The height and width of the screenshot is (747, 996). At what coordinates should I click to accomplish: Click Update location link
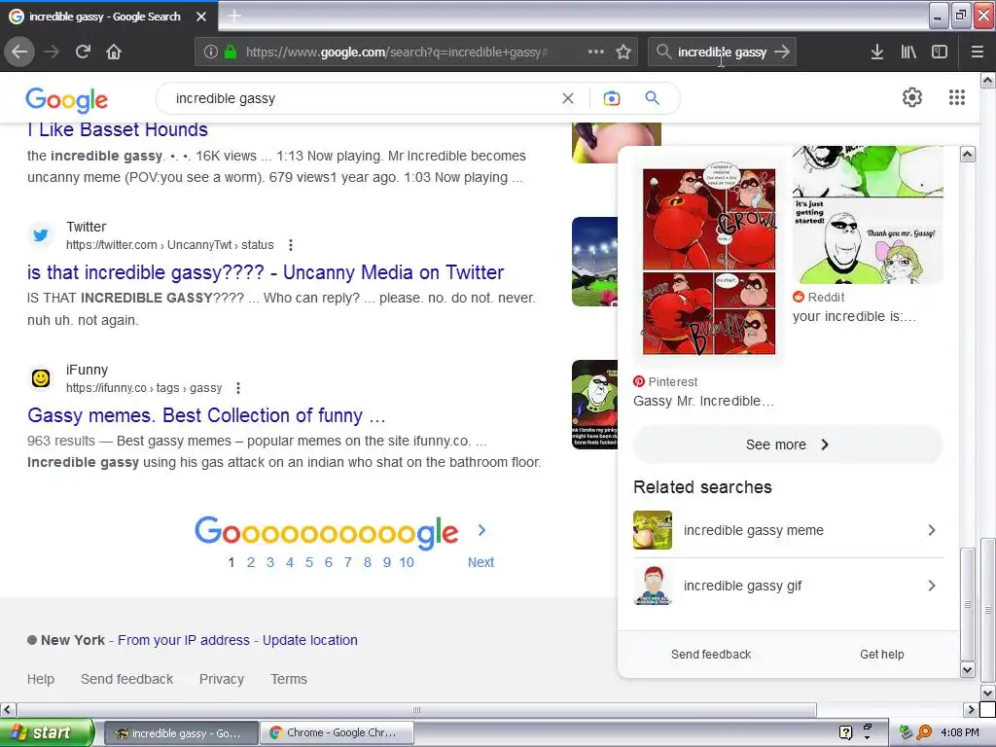point(310,640)
